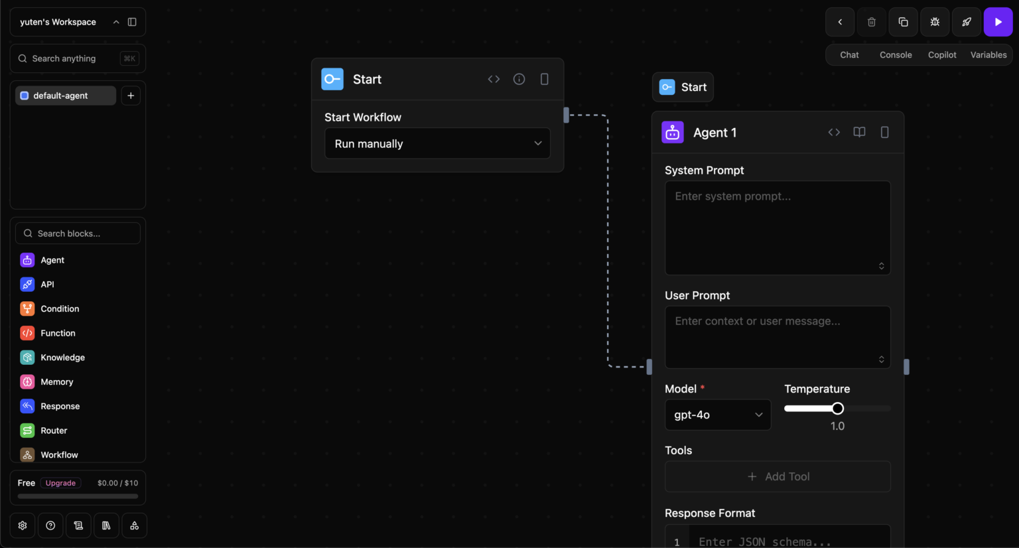Open the Agent 1 documentation book icon
The height and width of the screenshot is (548, 1019).
859,132
